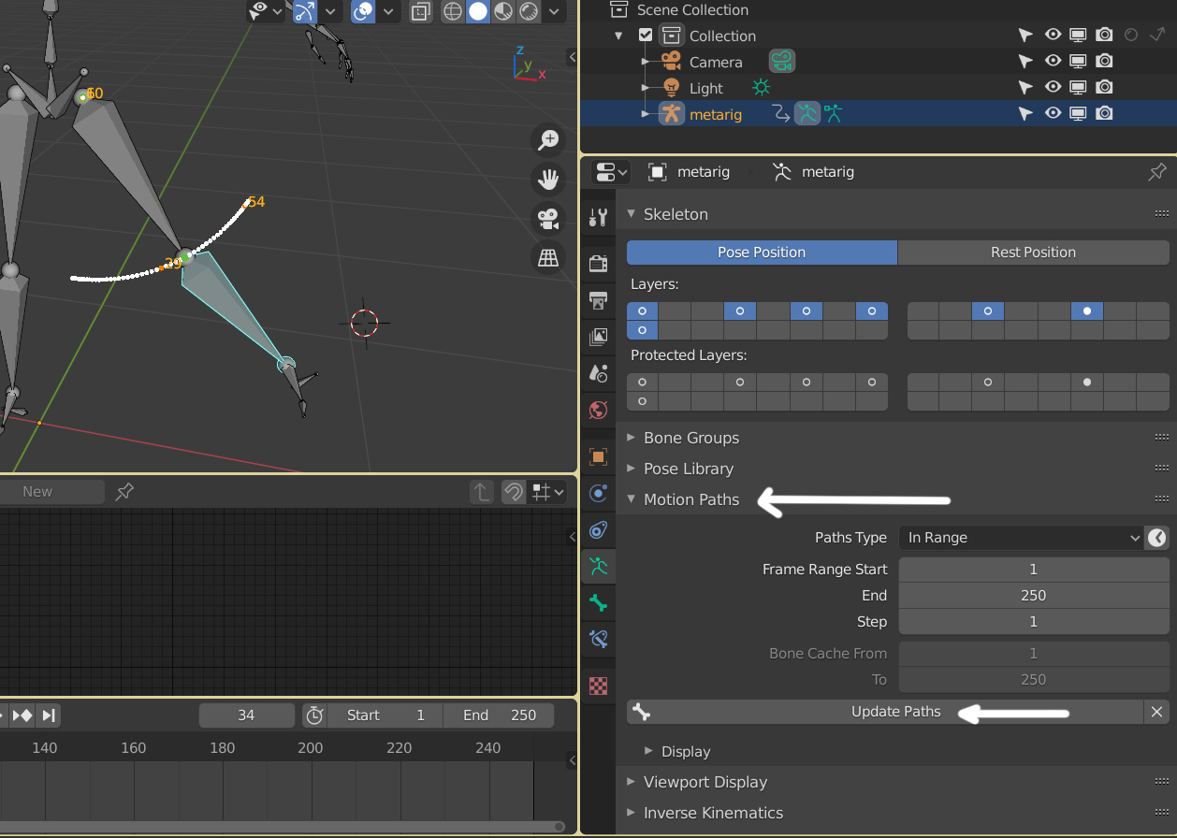Toggle the viewport gizmo display button
This screenshot has height=838, width=1177.
[305, 11]
